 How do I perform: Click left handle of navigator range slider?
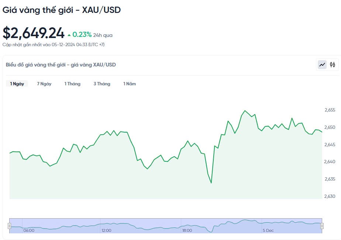(x=10, y=226)
